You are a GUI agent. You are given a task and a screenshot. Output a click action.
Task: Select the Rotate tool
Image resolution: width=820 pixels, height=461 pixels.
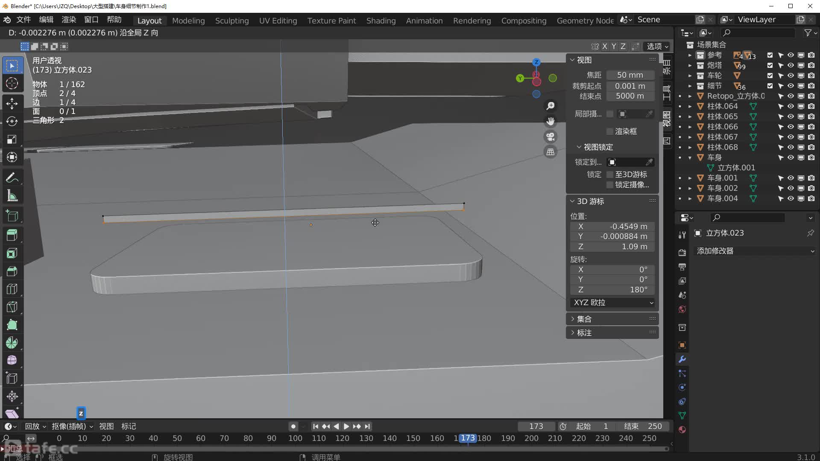pyautogui.click(x=12, y=121)
